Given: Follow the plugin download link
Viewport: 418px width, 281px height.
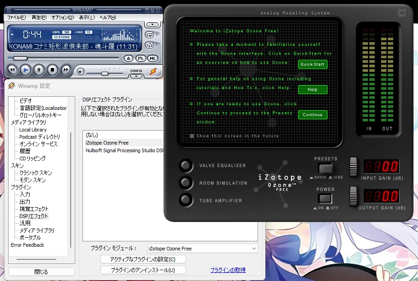Looking at the screenshot, I should (228, 270).
